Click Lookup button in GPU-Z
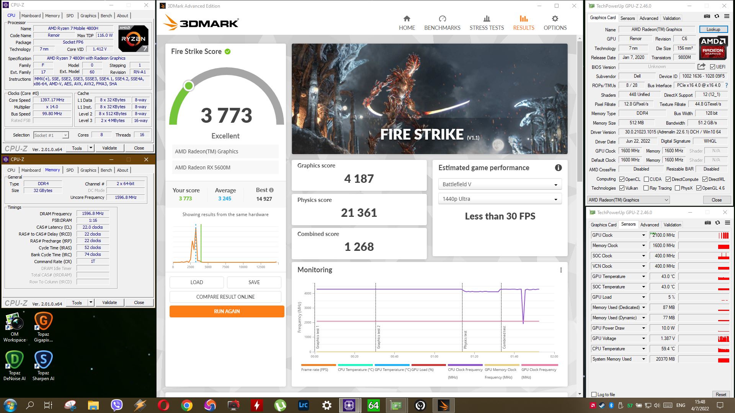This screenshot has height=413, width=735. (x=713, y=29)
